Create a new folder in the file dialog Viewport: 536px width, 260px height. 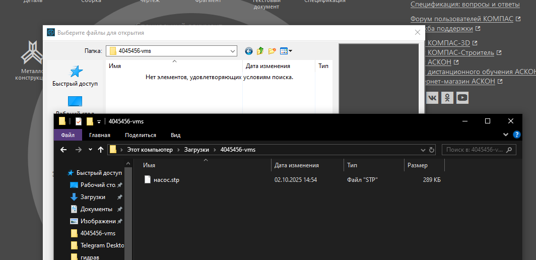click(272, 51)
